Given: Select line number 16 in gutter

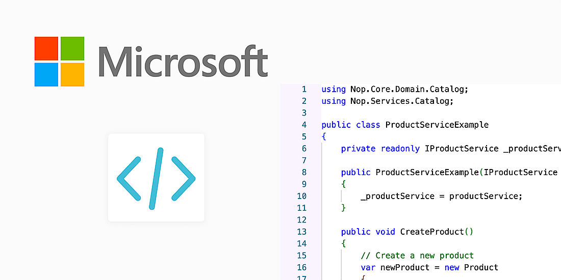Looking at the screenshot, I should pyautogui.click(x=301, y=267).
